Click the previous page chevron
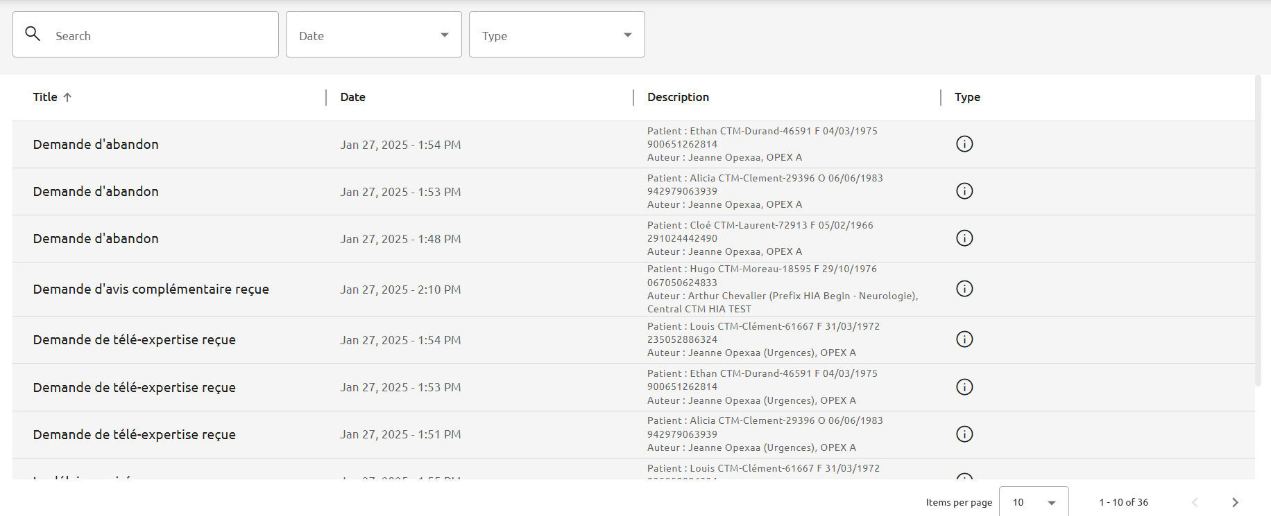 click(x=1195, y=502)
